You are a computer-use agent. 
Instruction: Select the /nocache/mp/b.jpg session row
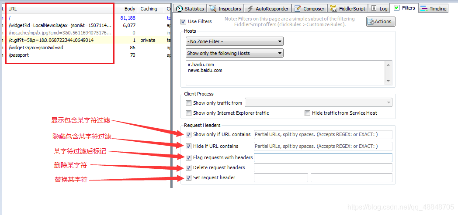pos(85,33)
